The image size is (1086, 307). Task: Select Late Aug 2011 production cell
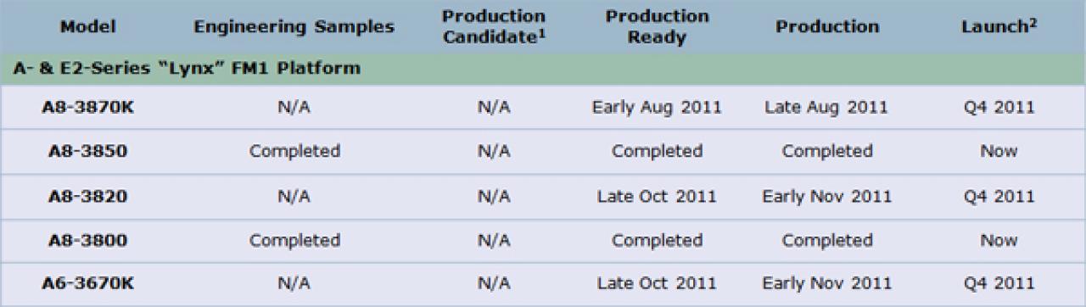pyautogui.click(x=827, y=107)
